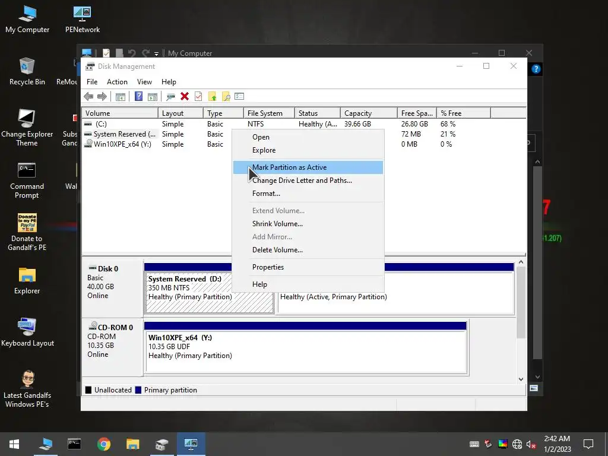Open the notification center icon
Image resolution: width=608 pixels, height=456 pixels.
click(588, 444)
